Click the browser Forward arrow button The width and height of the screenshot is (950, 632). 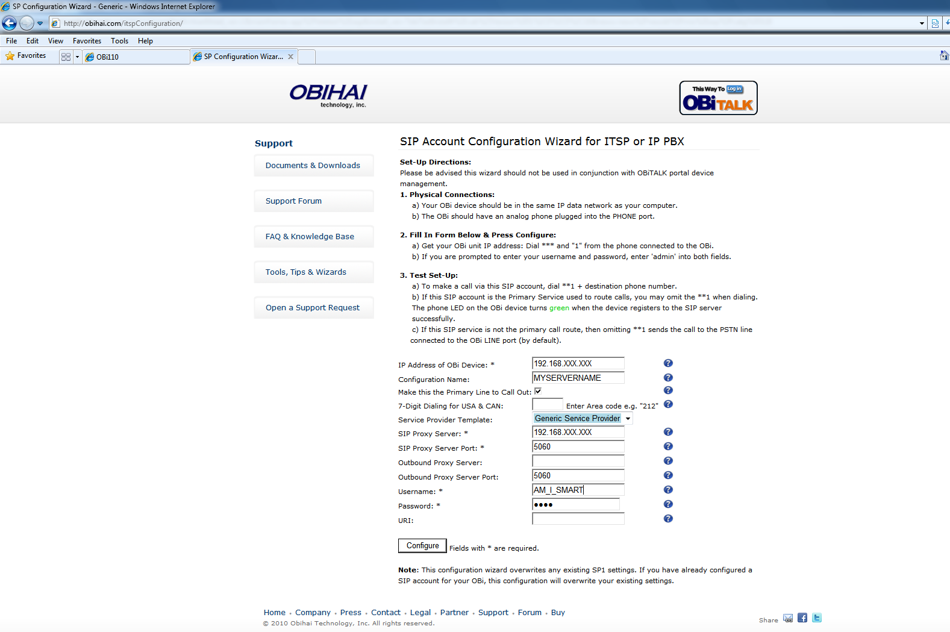pyautogui.click(x=27, y=23)
